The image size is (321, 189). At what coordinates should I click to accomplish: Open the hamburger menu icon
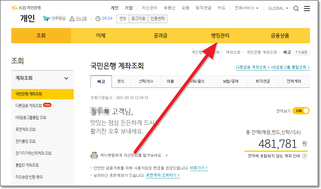(x=307, y=9)
